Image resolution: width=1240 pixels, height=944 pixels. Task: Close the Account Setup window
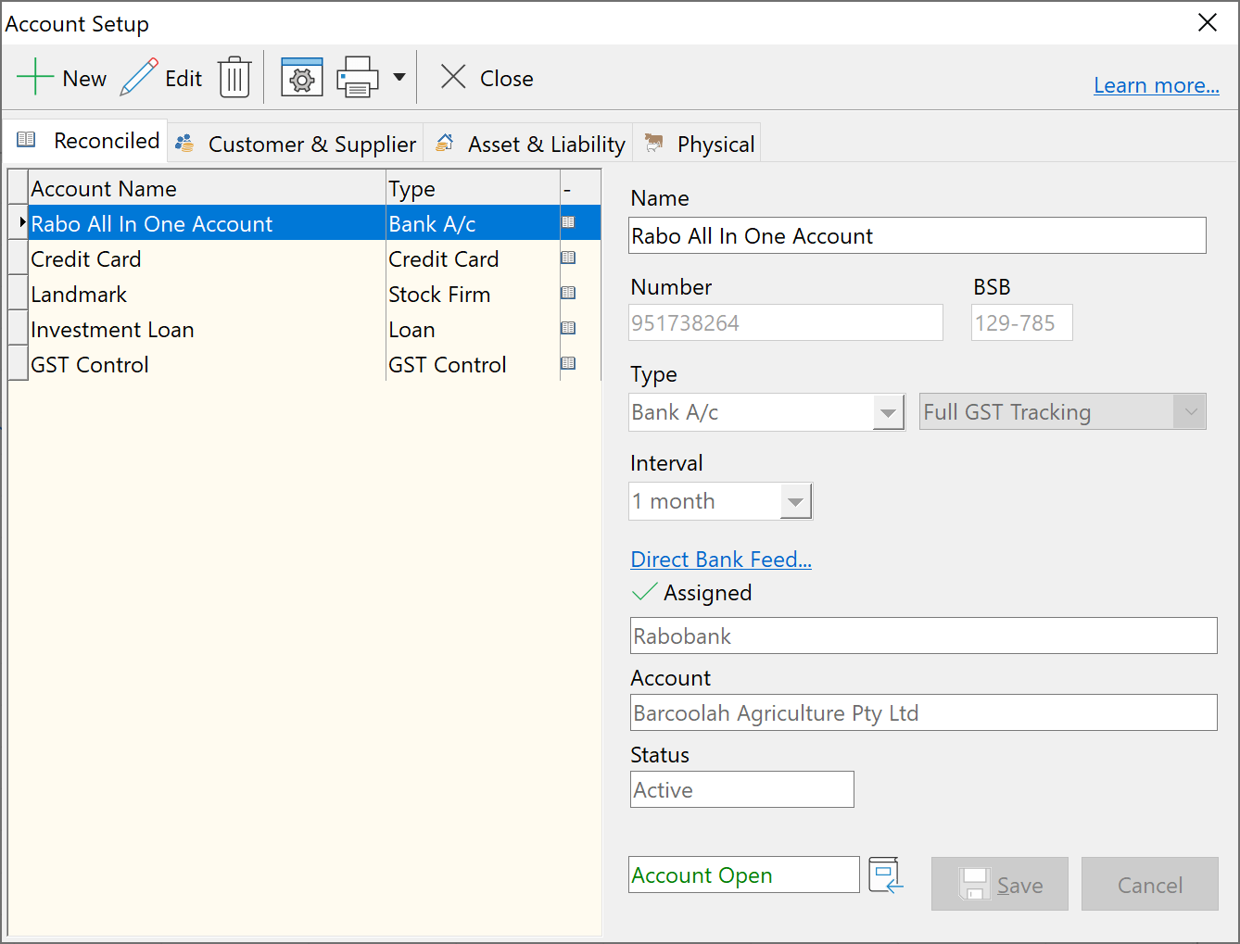click(1208, 22)
